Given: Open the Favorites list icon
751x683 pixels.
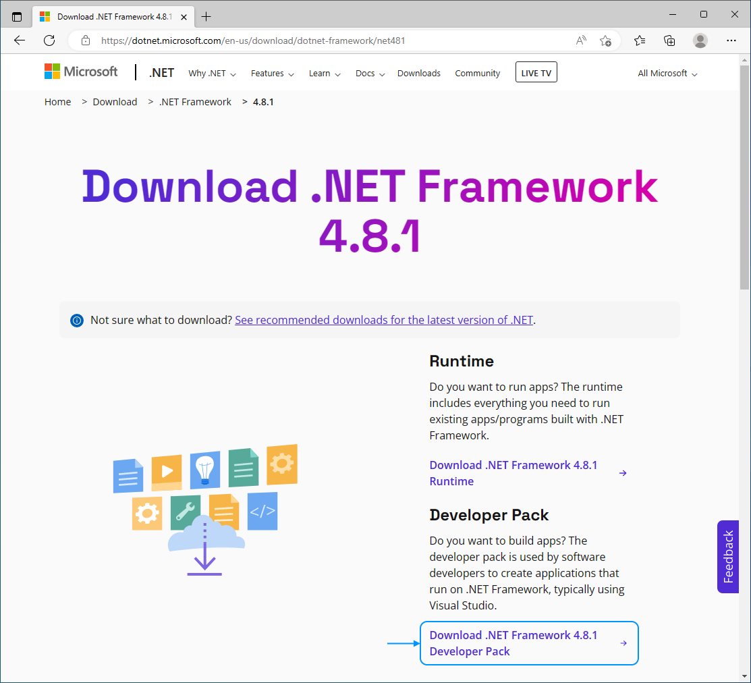Looking at the screenshot, I should pyautogui.click(x=640, y=40).
